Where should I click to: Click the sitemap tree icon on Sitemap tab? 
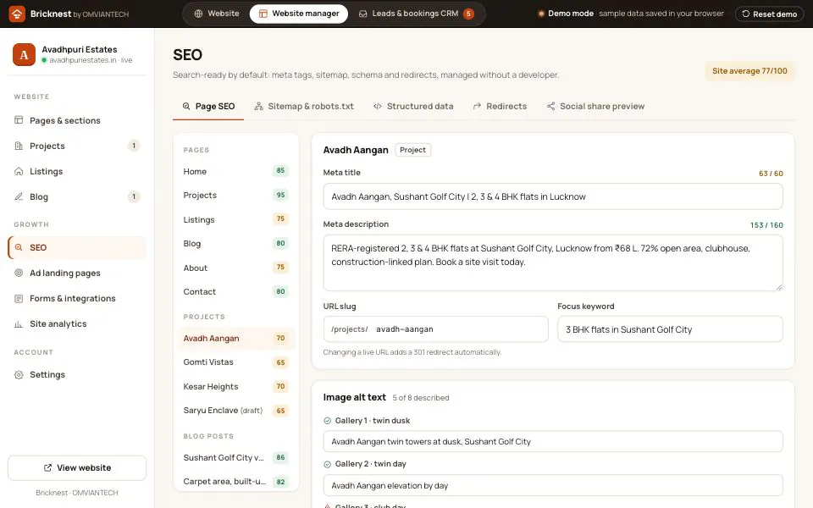click(x=258, y=107)
